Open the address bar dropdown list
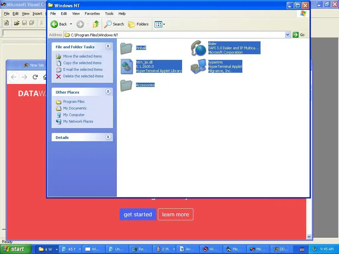This screenshot has height=254, width=339. (287, 35)
